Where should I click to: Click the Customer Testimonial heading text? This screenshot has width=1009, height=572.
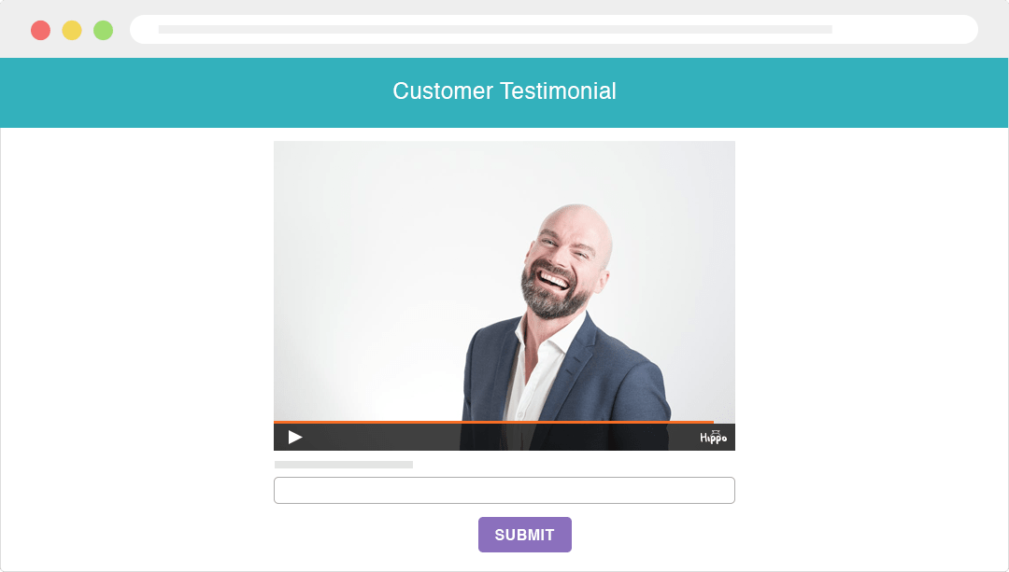point(504,91)
